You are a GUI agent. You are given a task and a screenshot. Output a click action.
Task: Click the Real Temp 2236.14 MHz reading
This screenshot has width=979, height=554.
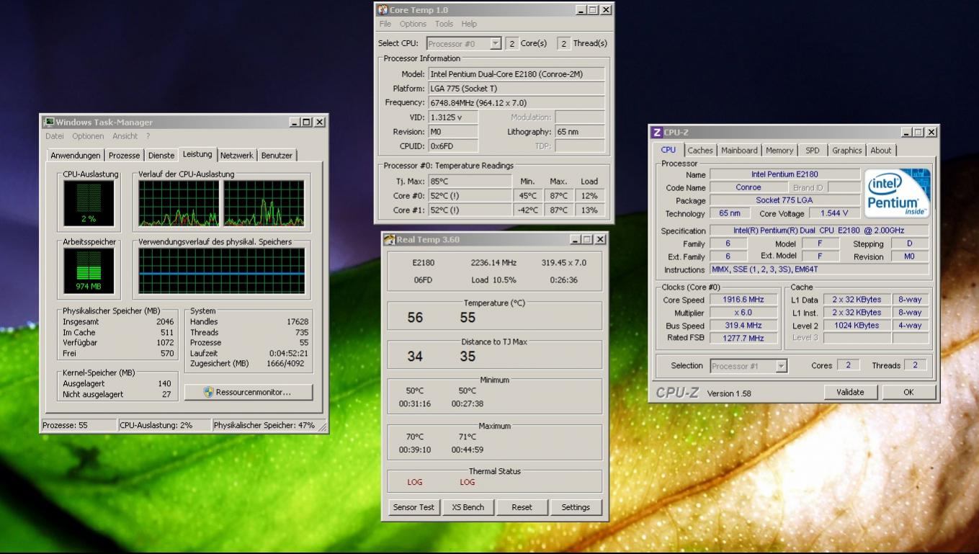493,263
